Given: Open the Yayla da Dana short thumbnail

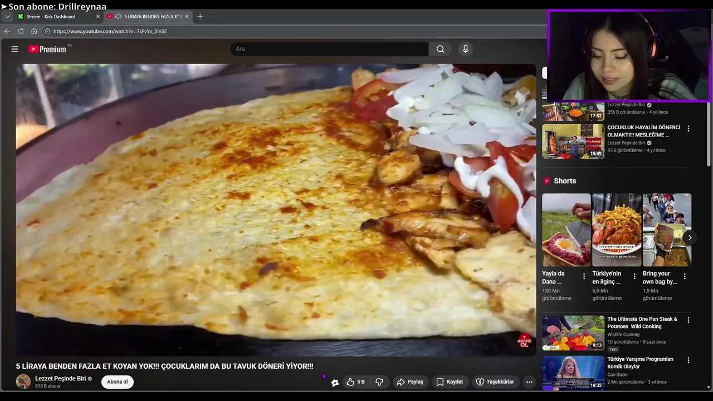Looking at the screenshot, I should (x=567, y=230).
